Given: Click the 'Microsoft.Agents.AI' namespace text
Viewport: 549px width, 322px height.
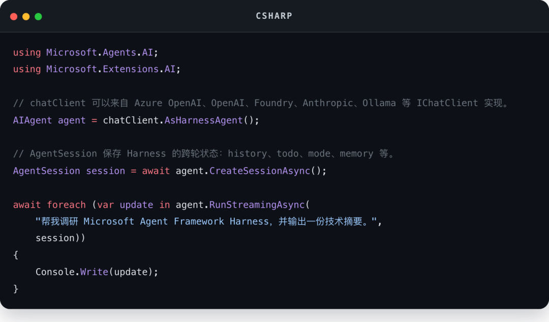Looking at the screenshot, I should click(x=100, y=52).
